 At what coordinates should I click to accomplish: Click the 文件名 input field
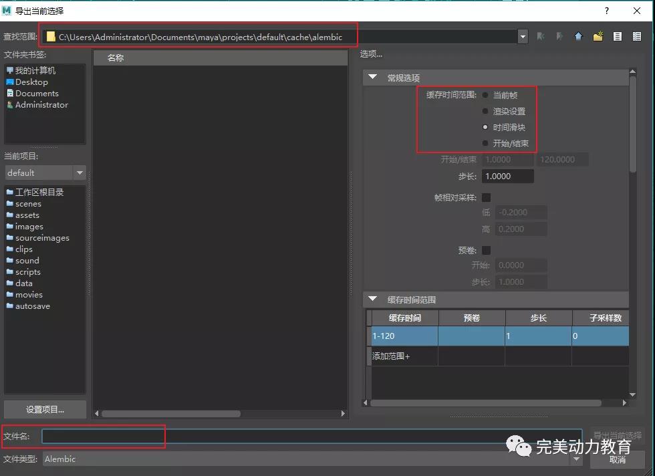tap(311, 437)
